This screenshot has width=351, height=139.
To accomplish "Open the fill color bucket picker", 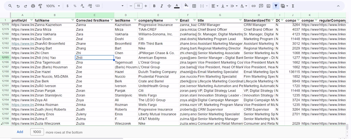I will (186, 6).
